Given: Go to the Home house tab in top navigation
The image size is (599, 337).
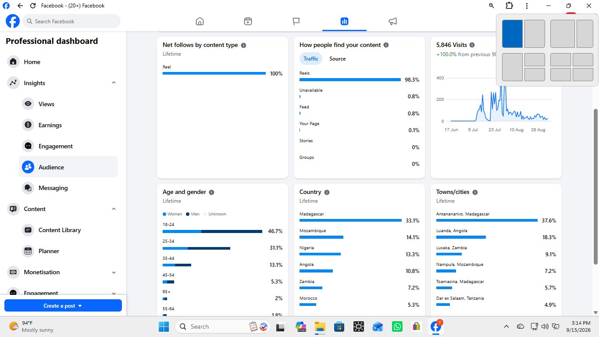Looking at the screenshot, I should pyautogui.click(x=200, y=21).
